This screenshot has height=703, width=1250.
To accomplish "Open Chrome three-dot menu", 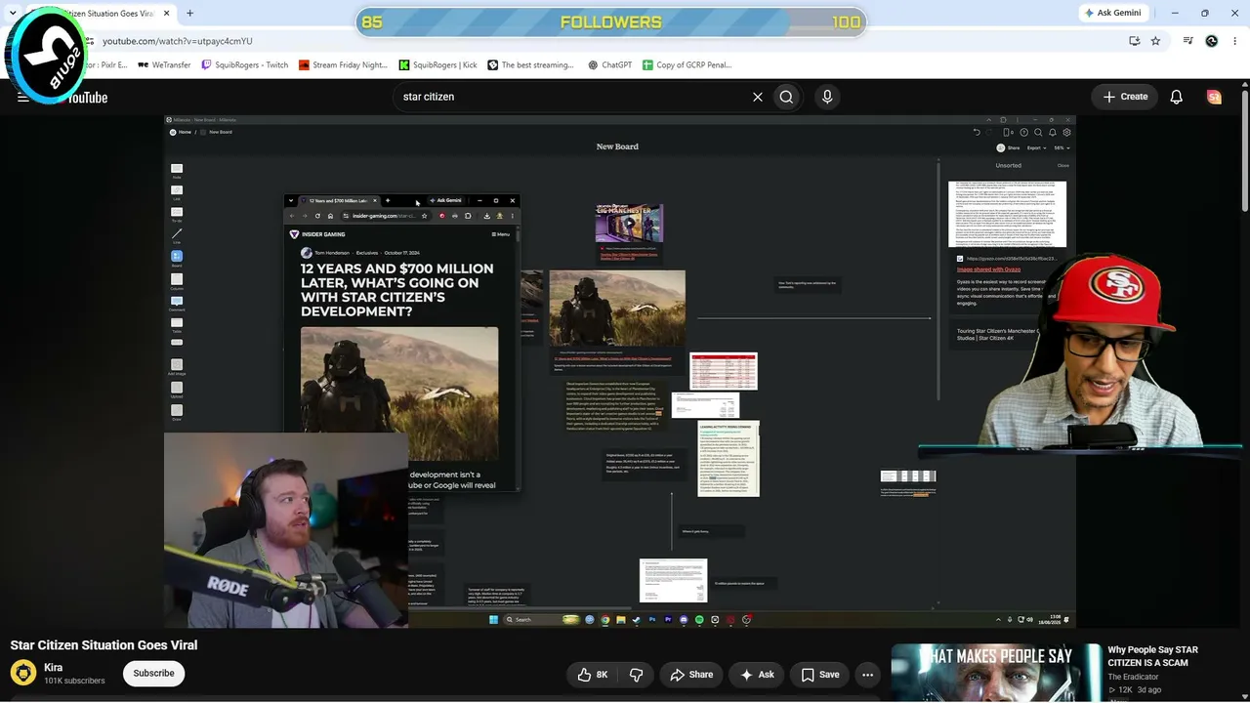I will tap(1234, 41).
